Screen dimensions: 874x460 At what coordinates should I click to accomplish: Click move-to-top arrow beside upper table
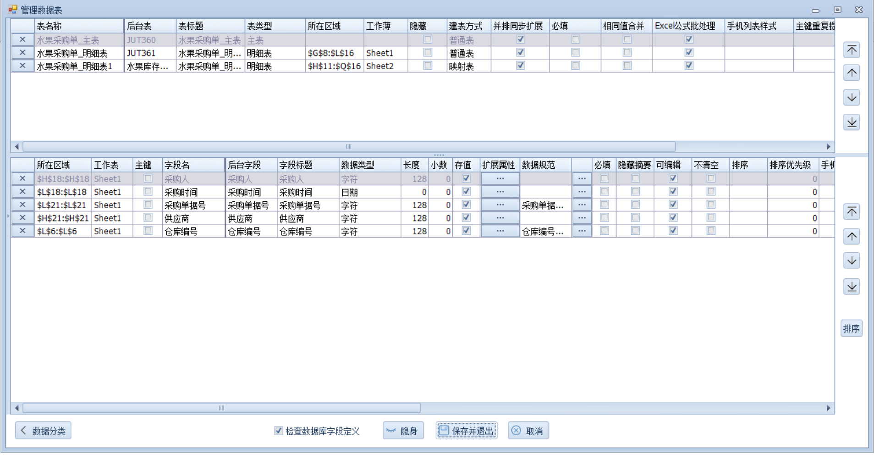[852, 50]
